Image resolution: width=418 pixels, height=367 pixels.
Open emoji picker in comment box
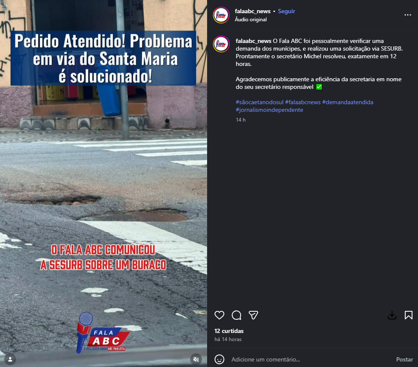point(219,359)
